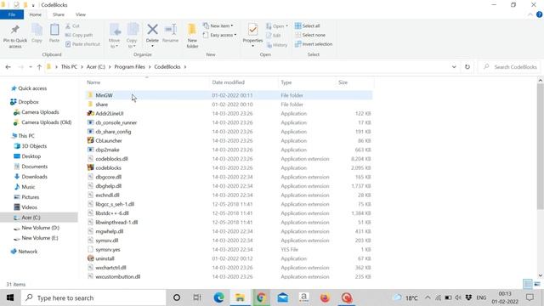The height and width of the screenshot is (306, 544).
Task: Select the share folder
Action: click(x=229, y=105)
